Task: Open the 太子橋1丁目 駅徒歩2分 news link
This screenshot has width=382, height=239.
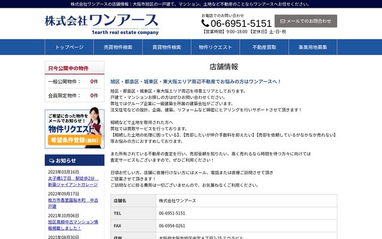Action: coord(73,182)
